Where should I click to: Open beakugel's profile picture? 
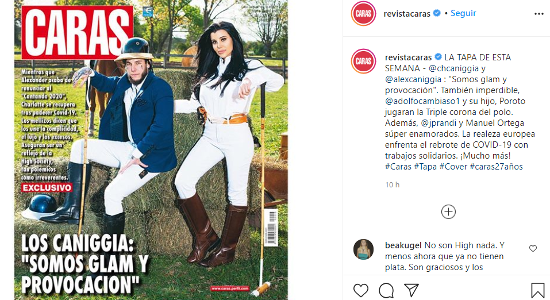tap(363, 249)
